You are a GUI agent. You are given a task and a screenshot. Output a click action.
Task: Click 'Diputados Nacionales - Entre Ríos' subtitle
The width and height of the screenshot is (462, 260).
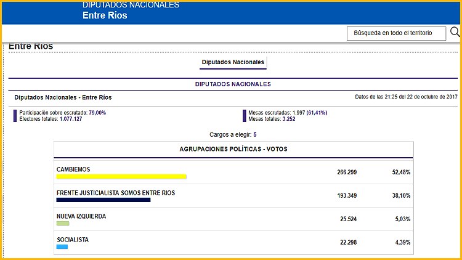63,97
